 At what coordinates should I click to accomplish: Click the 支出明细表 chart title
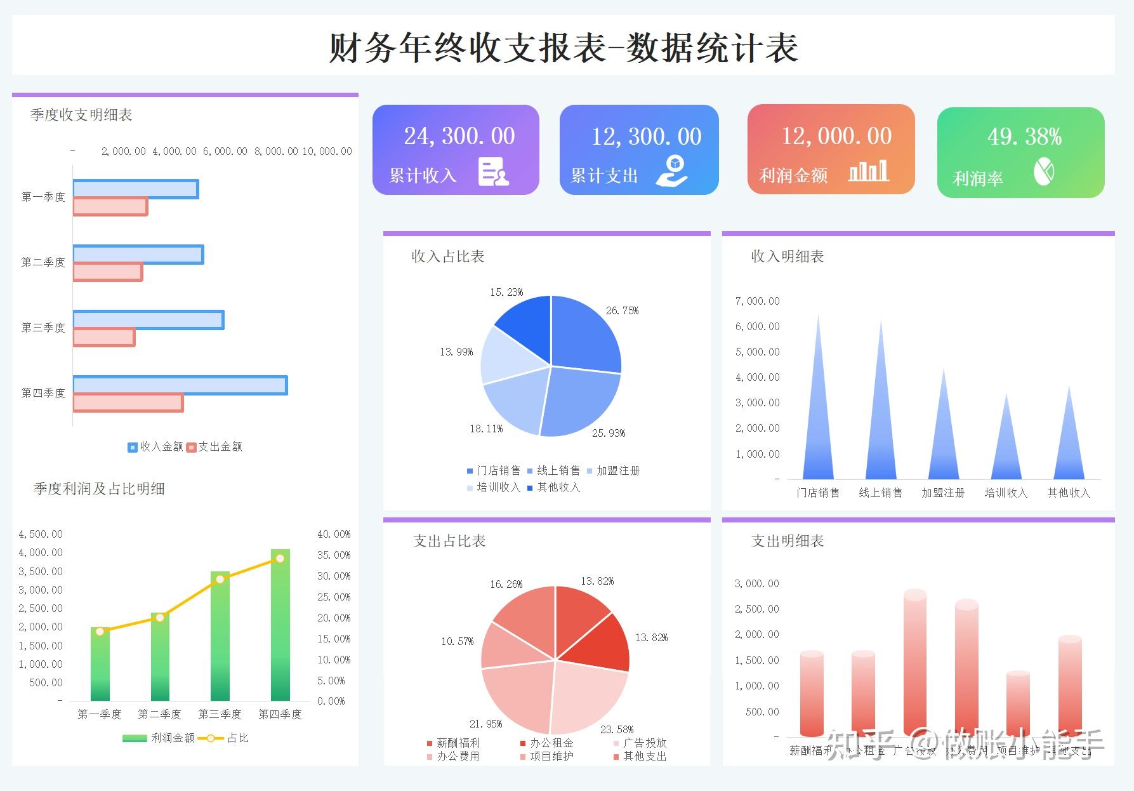[x=788, y=541]
